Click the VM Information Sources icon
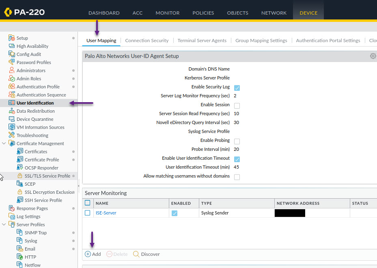Screen dimensions: 377x268 pyautogui.click(x=11, y=127)
